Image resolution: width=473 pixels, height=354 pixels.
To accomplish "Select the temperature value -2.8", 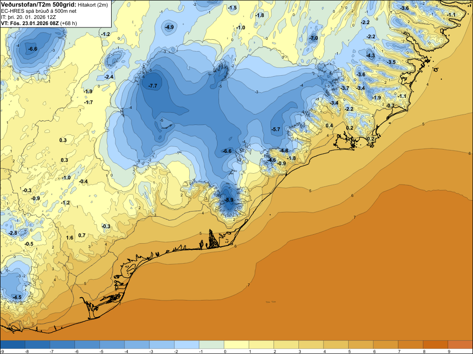I will (x=13, y=233).
